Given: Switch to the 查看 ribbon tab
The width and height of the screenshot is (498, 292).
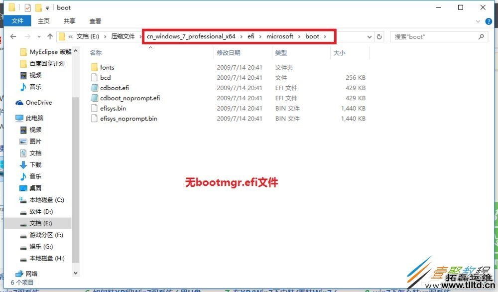Looking at the screenshot, I should (x=95, y=21).
